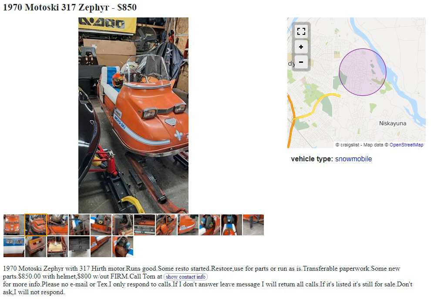Select the orange-highlighted second thumbnail
Screen dimensions: 431x299
36,225
